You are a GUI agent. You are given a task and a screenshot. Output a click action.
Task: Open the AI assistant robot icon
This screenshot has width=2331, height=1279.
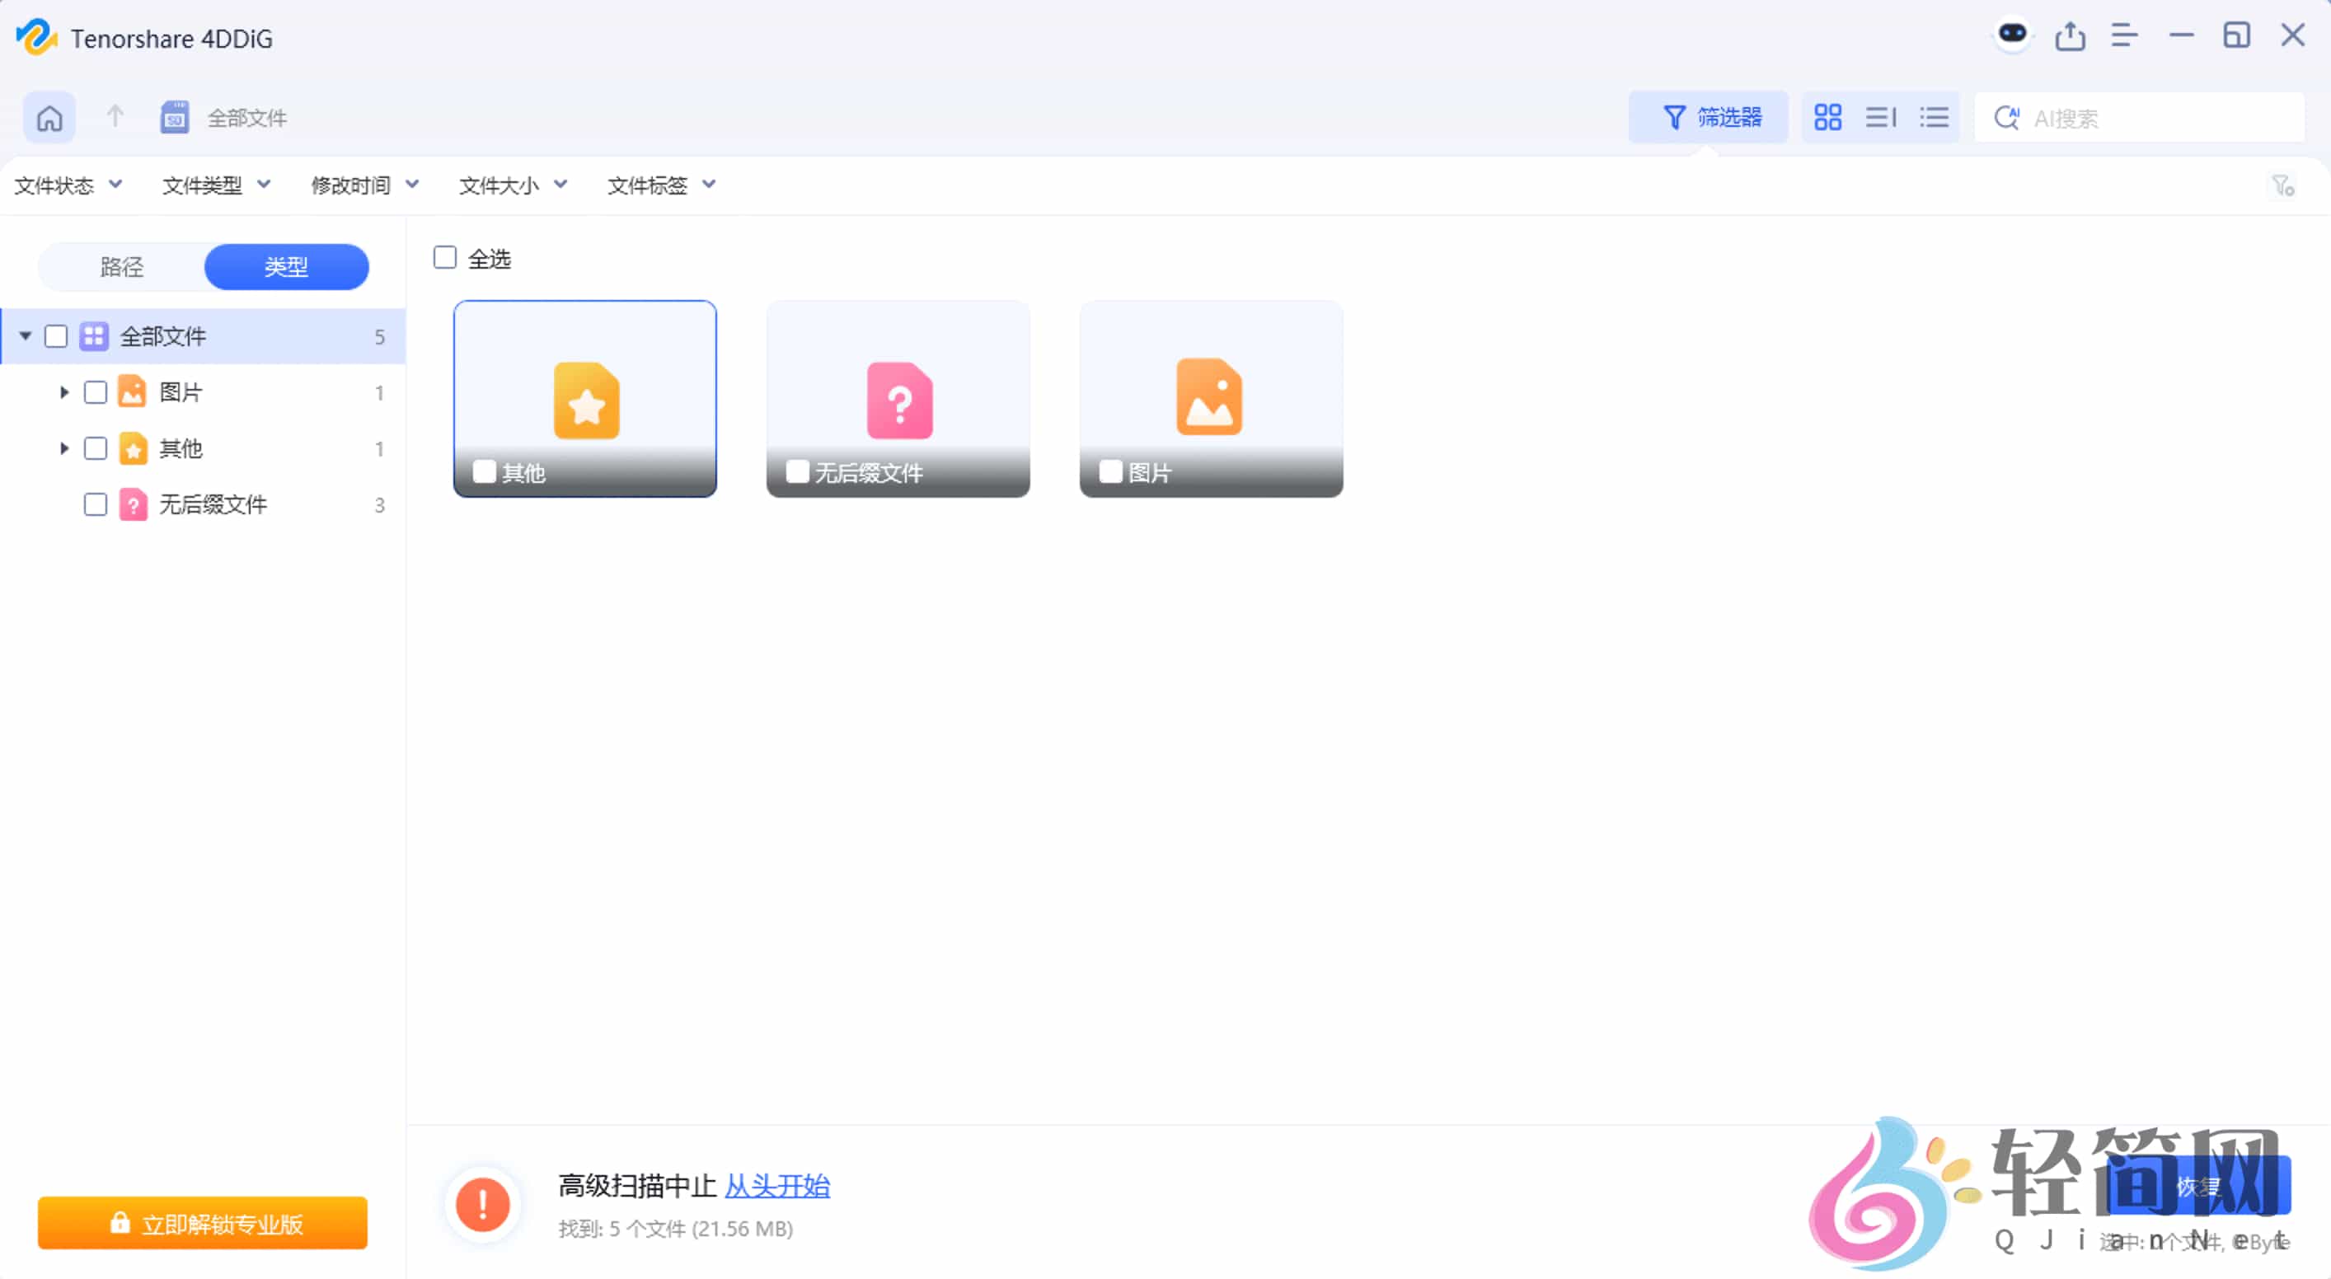point(2013,35)
